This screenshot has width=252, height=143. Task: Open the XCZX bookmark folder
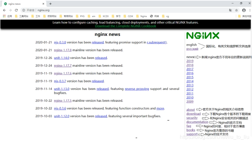tap(104, 16)
